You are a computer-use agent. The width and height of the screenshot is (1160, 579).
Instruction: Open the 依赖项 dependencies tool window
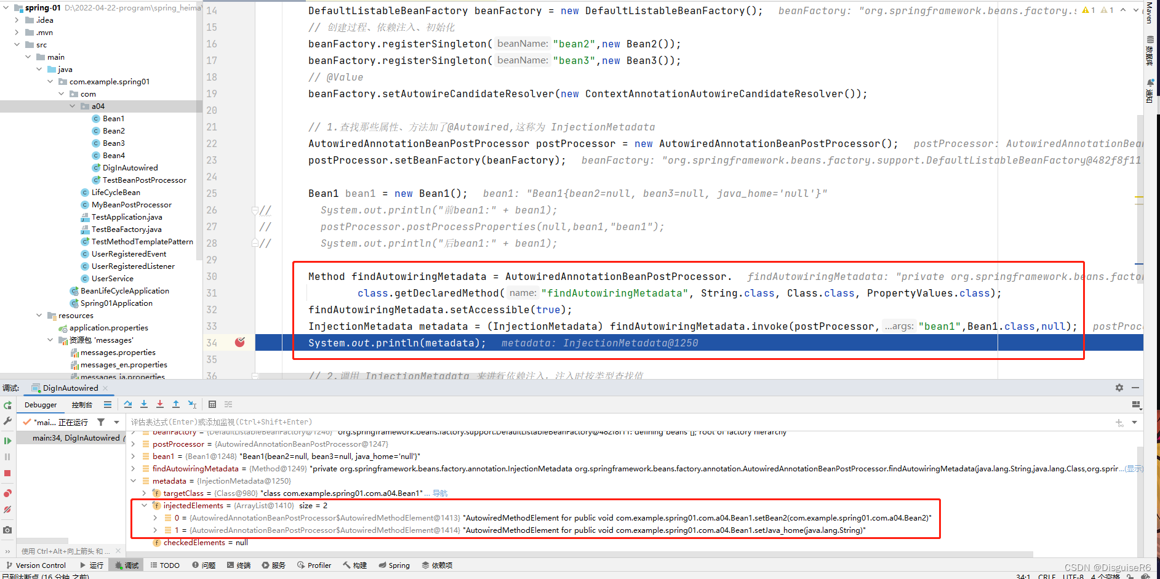coord(437,565)
